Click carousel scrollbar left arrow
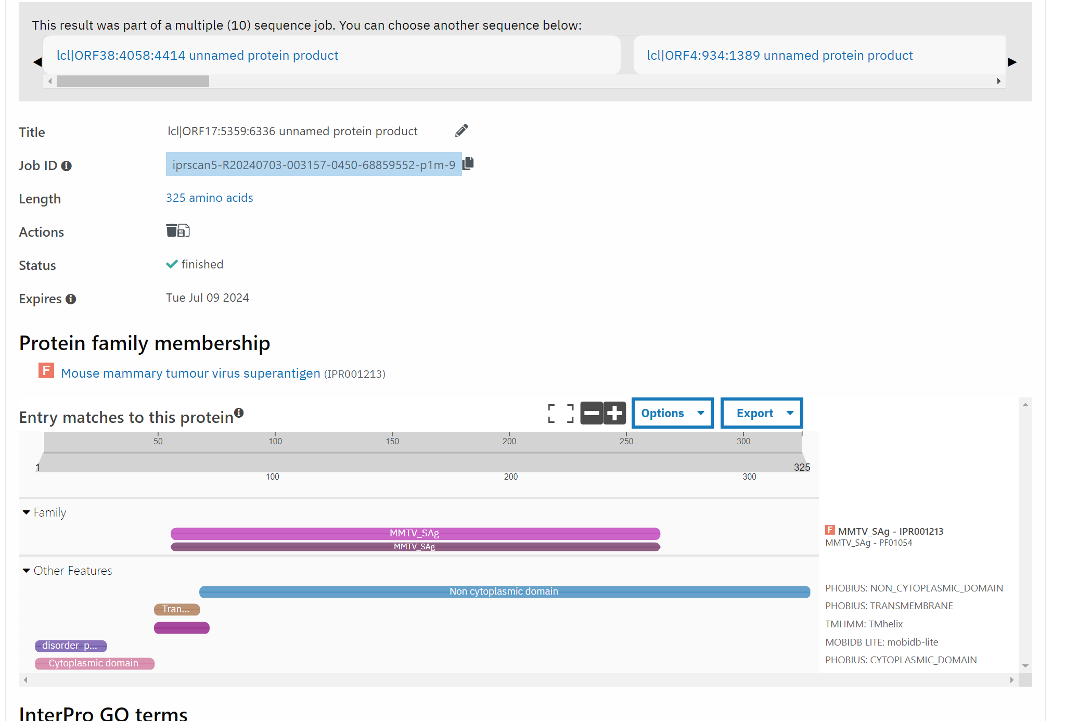 [50, 81]
